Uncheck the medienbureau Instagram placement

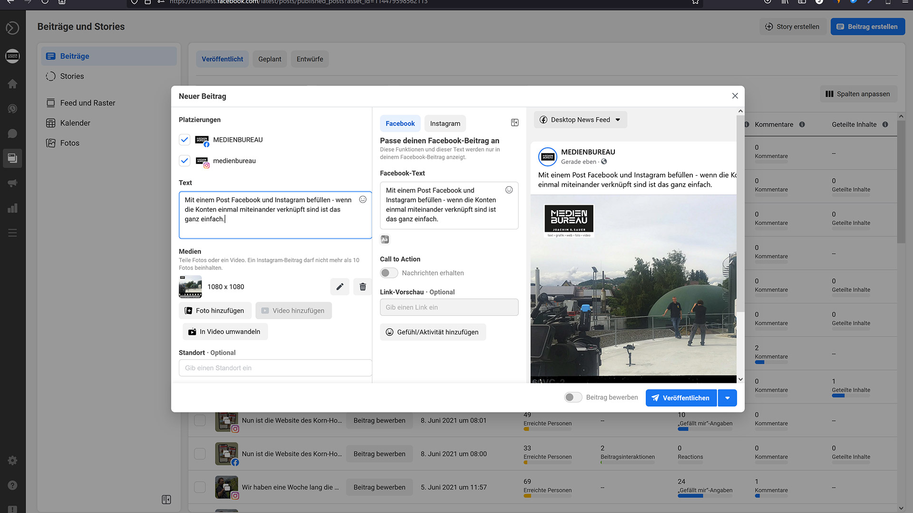point(185,161)
